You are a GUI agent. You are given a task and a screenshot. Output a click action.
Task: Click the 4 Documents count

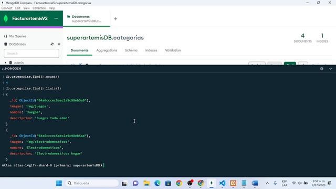coord(302,38)
